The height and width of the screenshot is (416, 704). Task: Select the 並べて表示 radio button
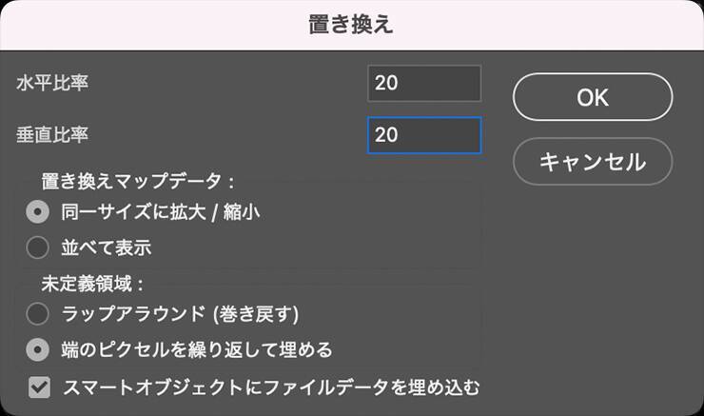pos(38,248)
